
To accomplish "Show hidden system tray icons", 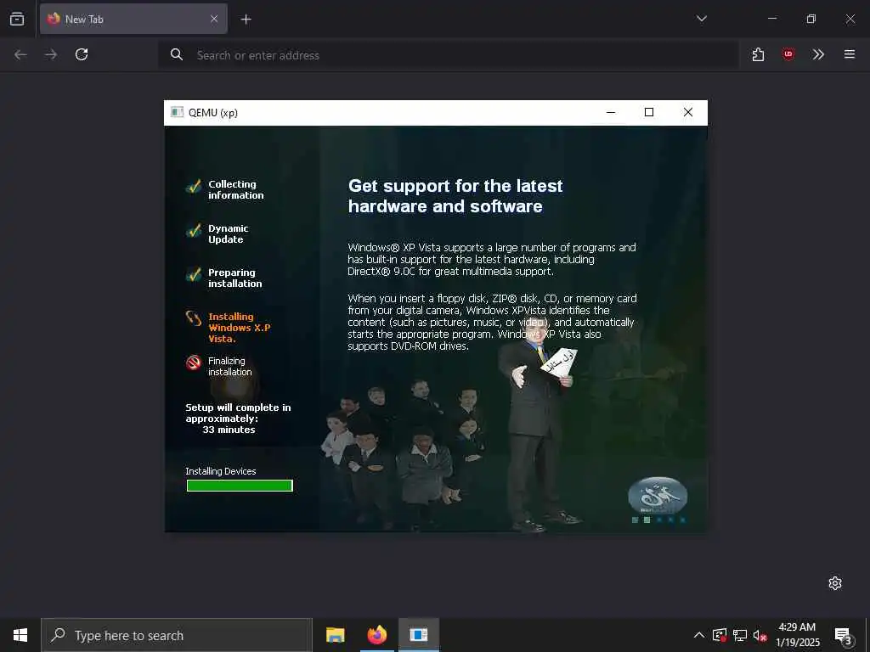I will tap(699, 635).
